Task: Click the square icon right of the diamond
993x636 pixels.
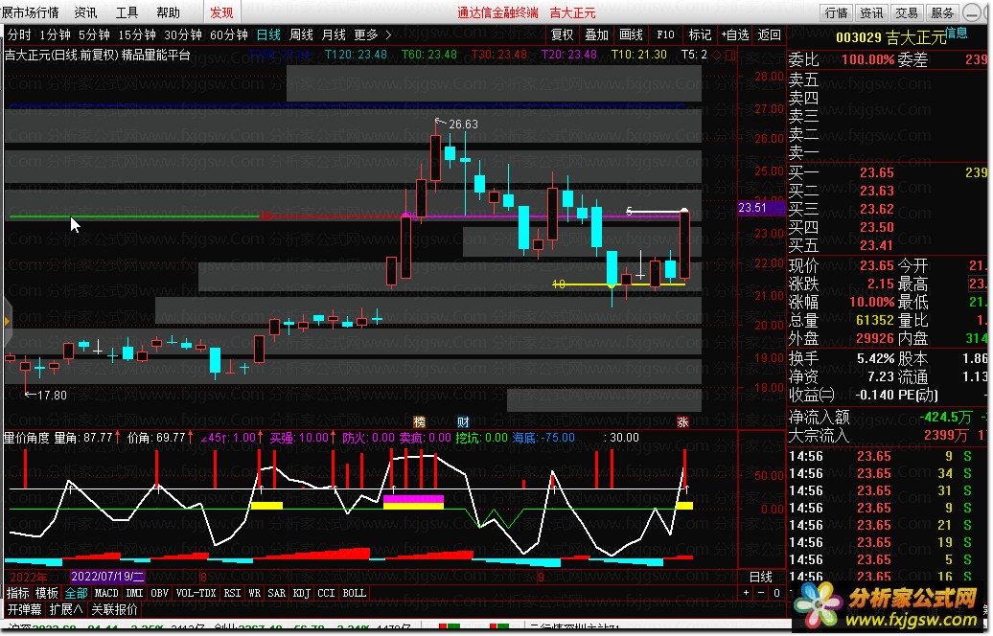Action: click(x=730, y=55)
